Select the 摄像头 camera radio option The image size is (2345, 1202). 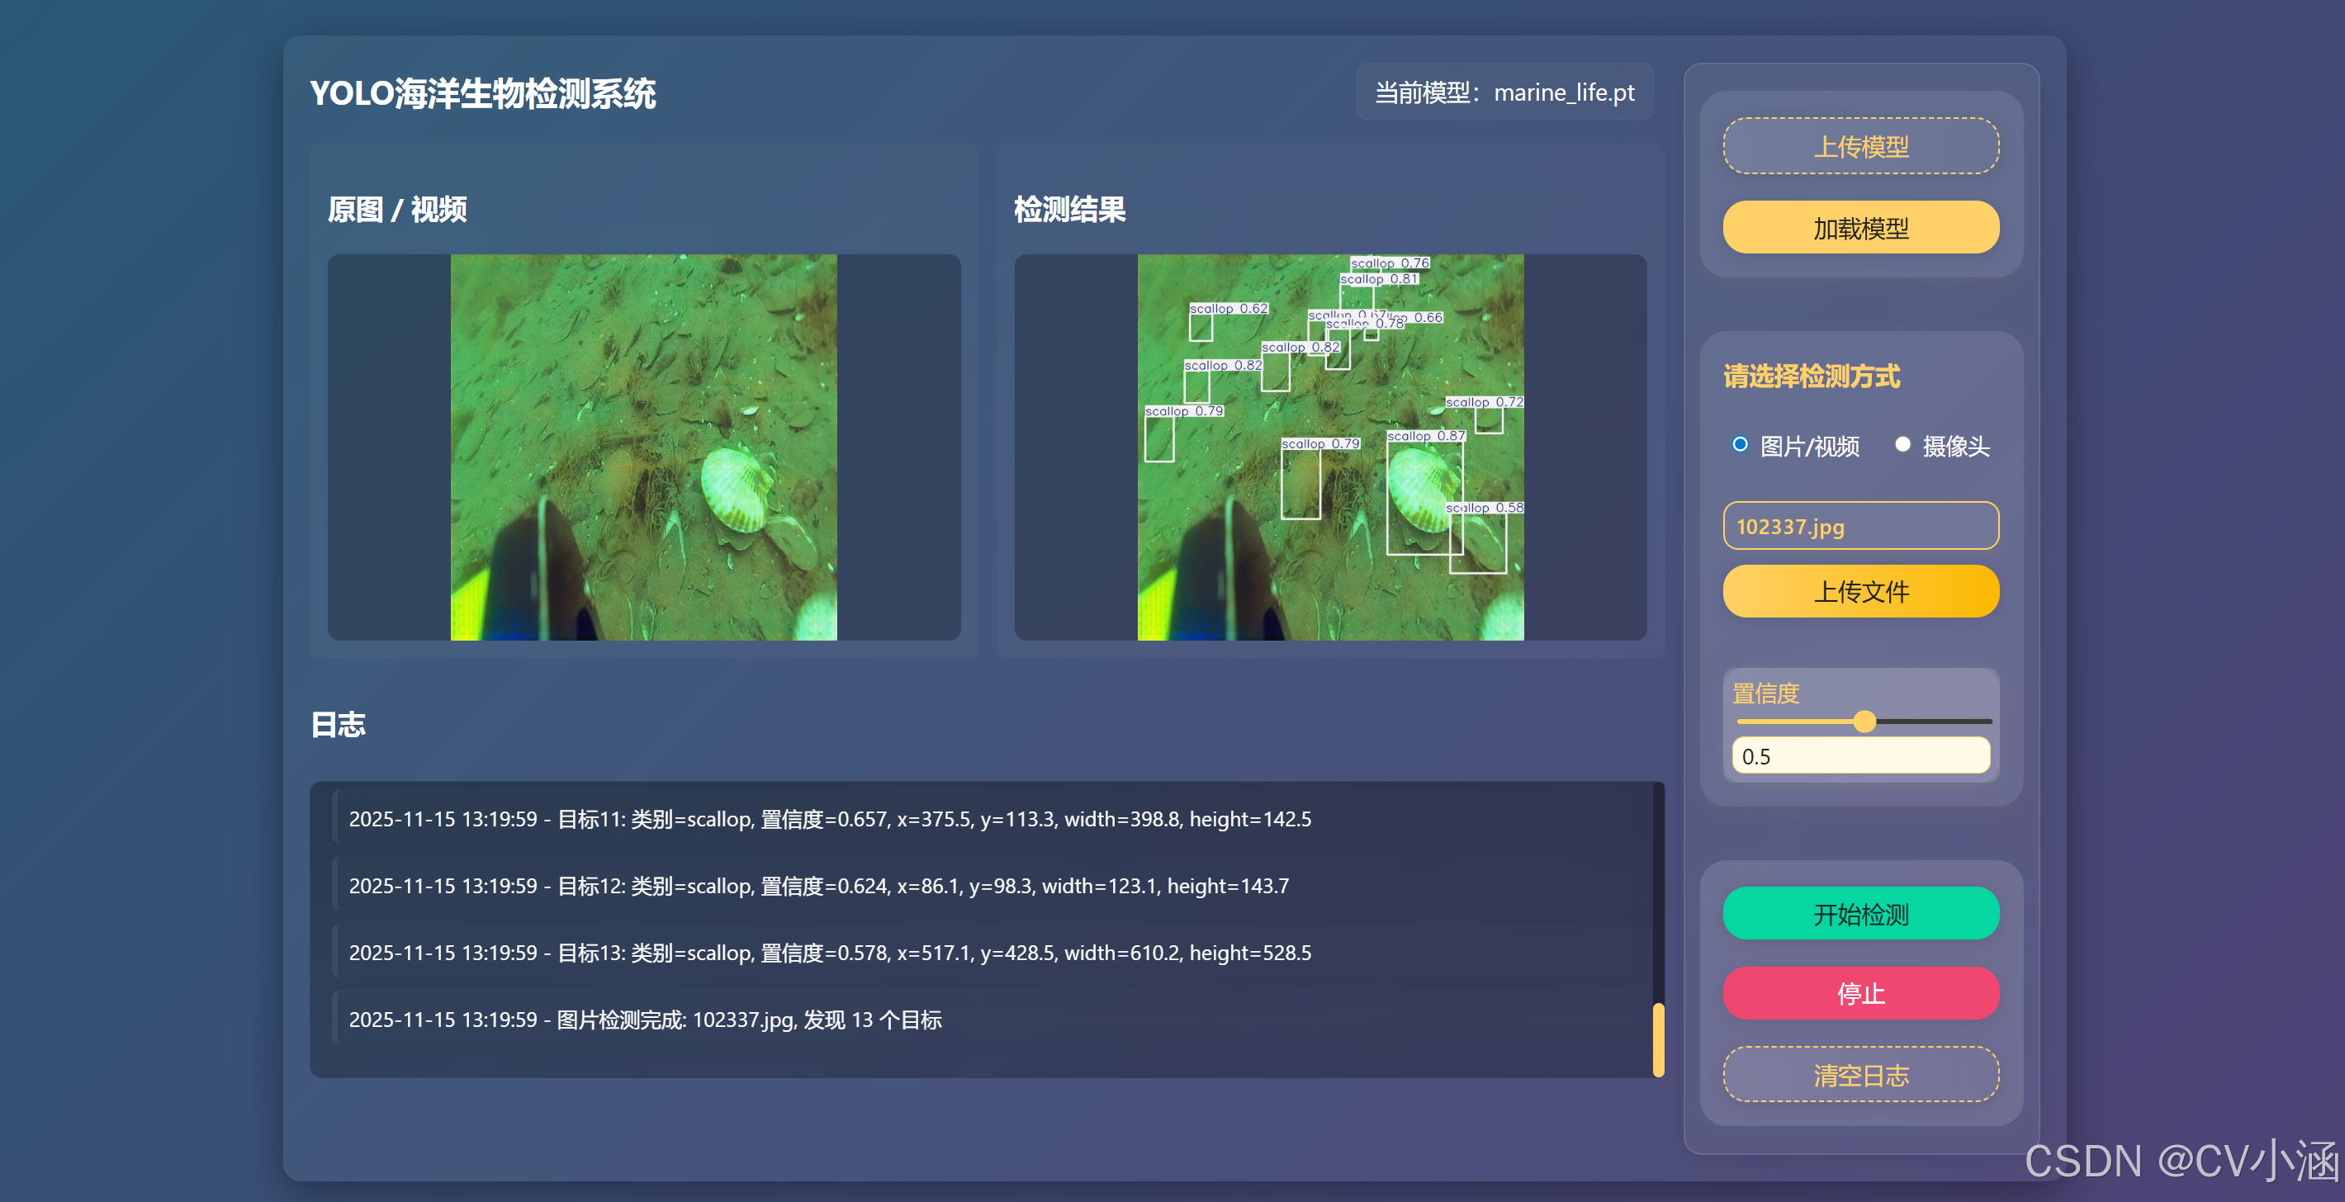click(1902, 445)
